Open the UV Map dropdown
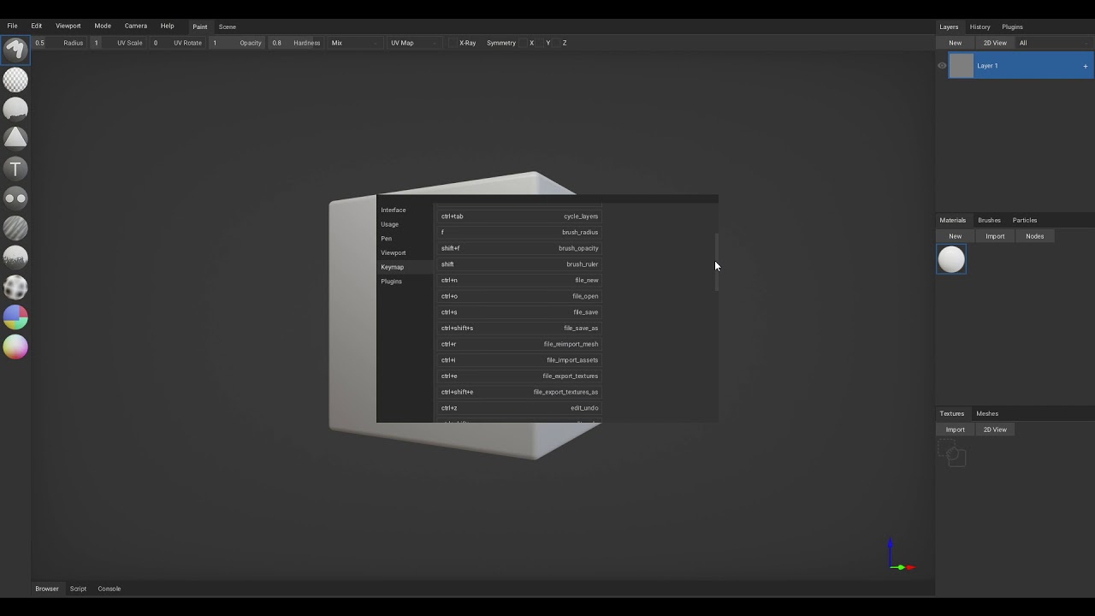 414,43
